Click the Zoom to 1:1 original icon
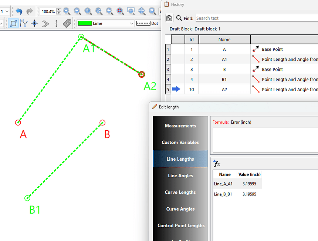Viewport: 318px width, 241px height. (88, 11)
